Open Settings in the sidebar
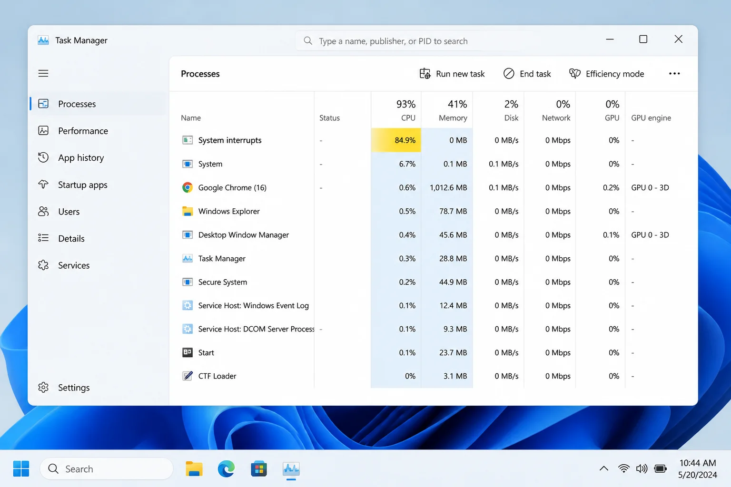 click(98, 388)
